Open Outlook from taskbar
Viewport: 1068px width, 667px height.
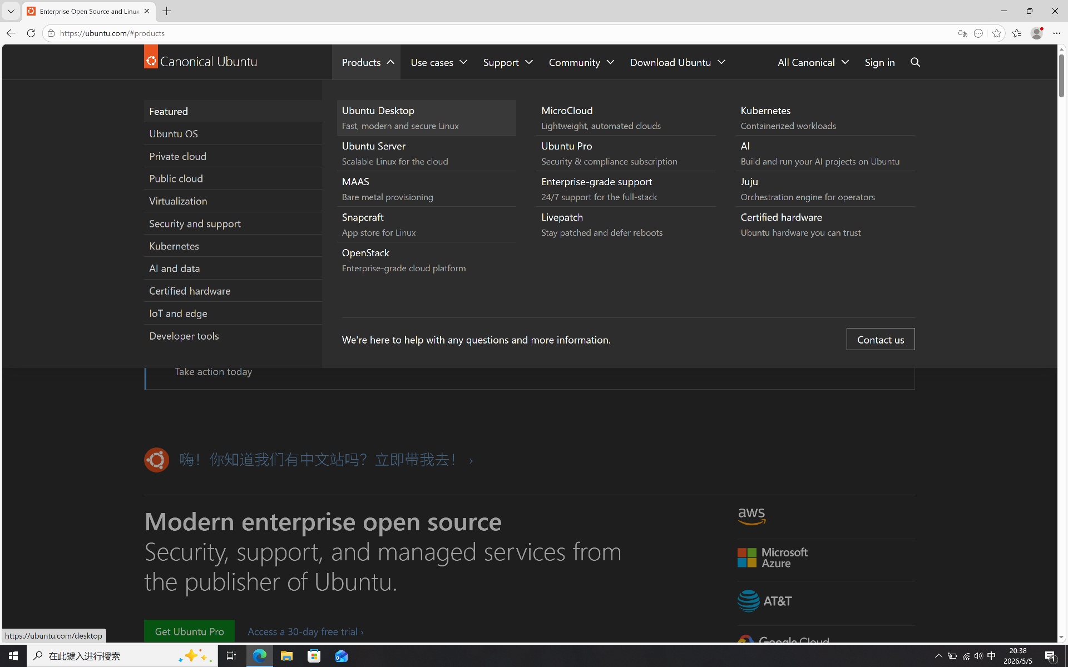341,656
